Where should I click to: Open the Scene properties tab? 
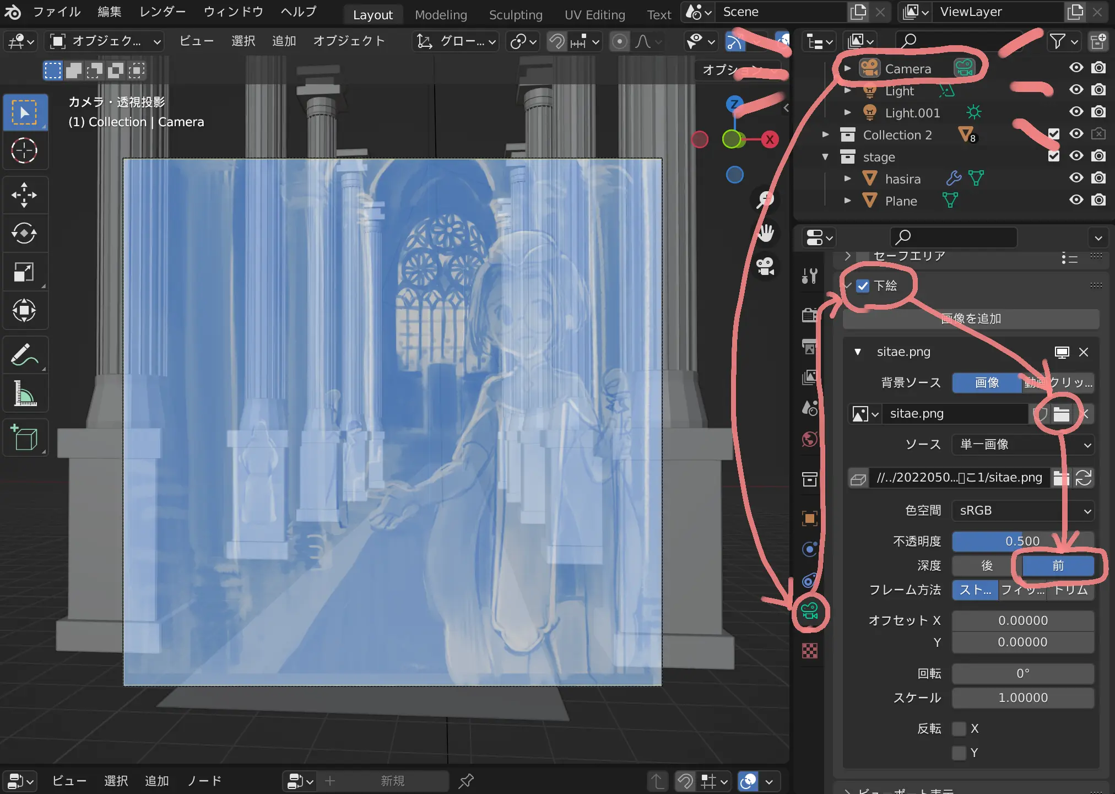point(810,408)
